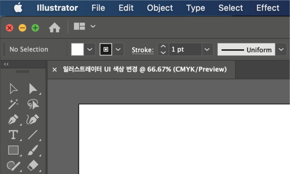Decrease stroke weight with down arrow
290x174 pixels.
point(163,53)
